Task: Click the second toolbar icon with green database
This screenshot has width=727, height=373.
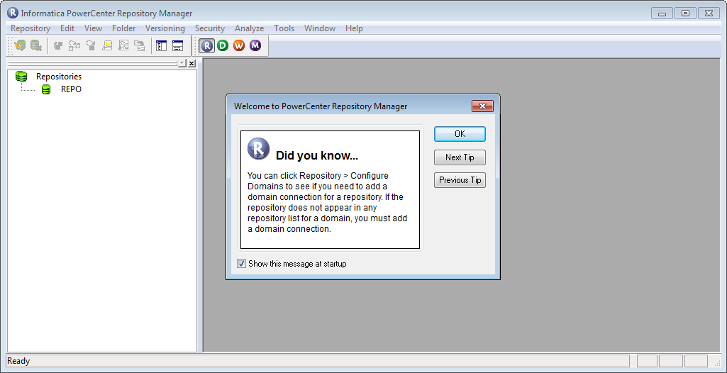Action: coord(36,45)
